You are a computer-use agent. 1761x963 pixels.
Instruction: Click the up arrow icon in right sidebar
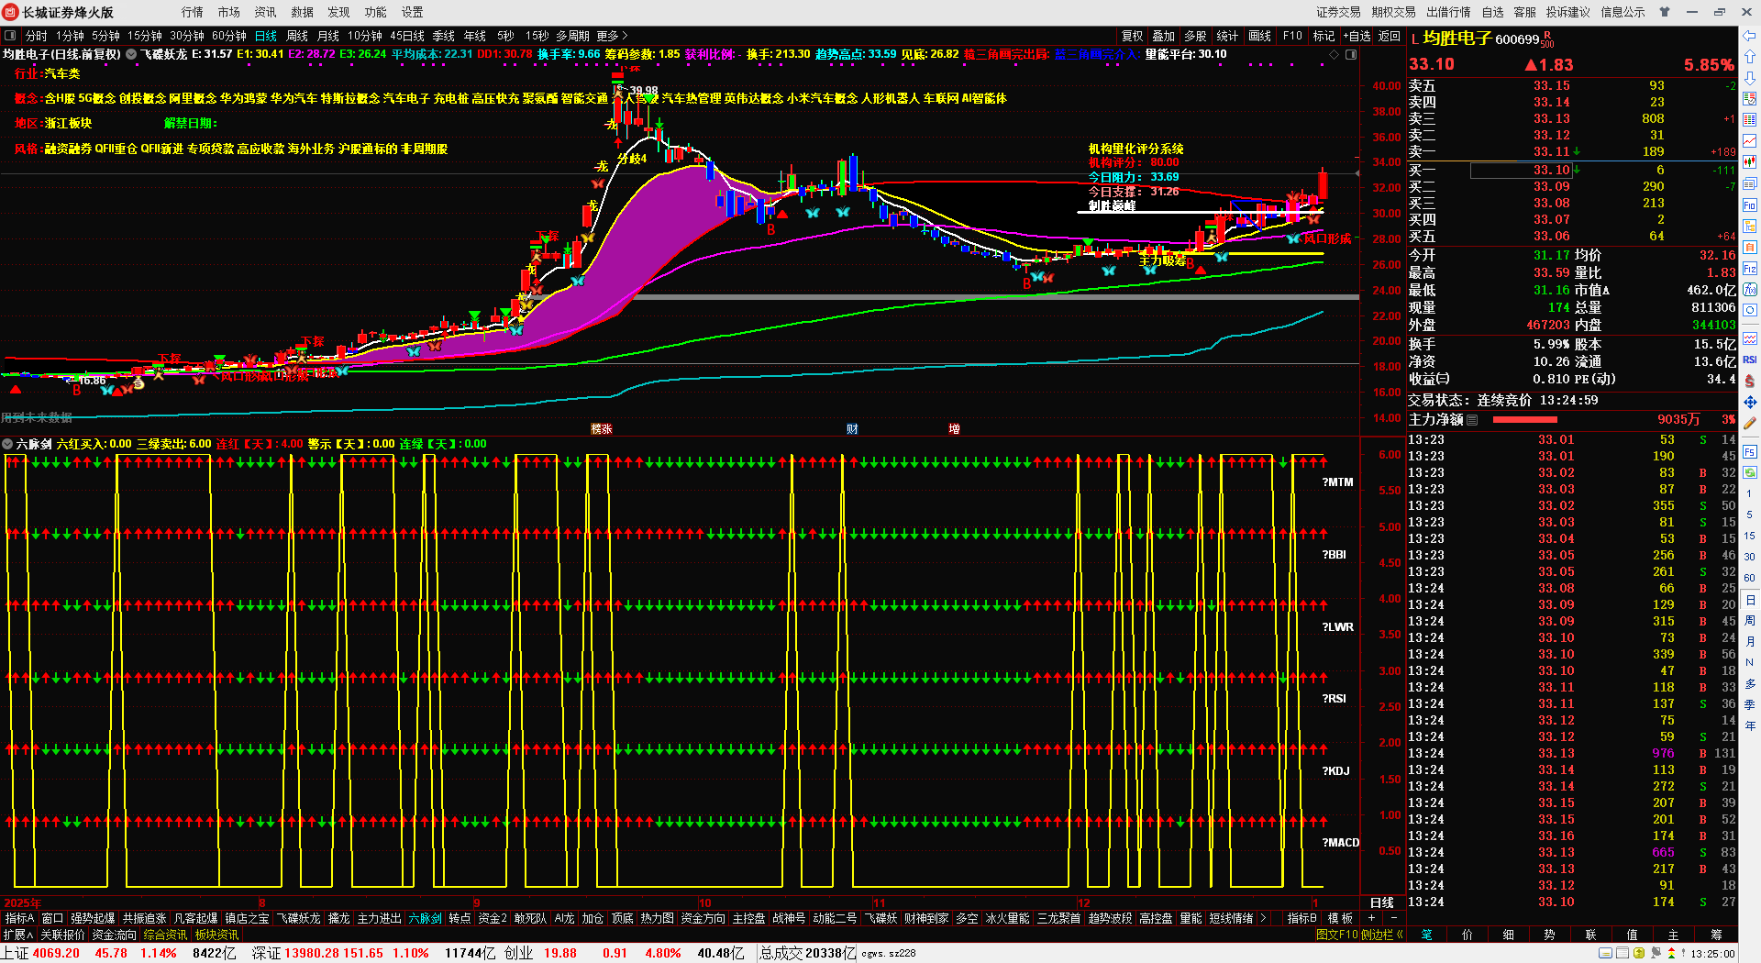click(x=1750, y=57)
